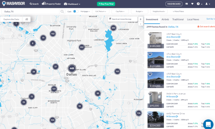The height and width of the screenshot is (129, 215).
Task: Open Property Finder
Action: click(51, 4)
